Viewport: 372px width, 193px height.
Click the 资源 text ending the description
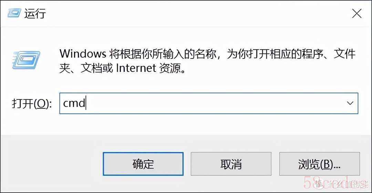click(x=169, y=68)
